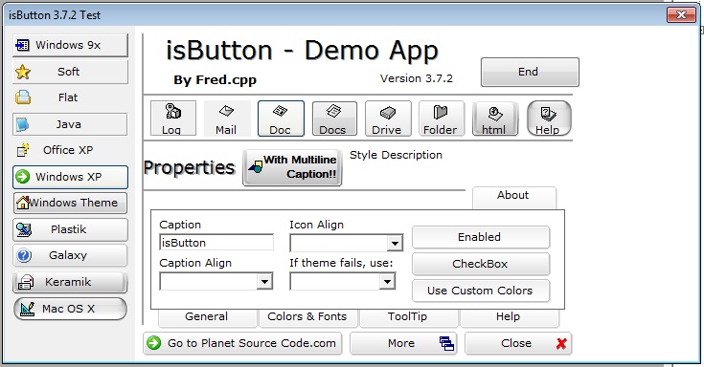Expand the 'If theme fails, use' dropdown
The width and height of the screenshot is (704, 367).
343,281
